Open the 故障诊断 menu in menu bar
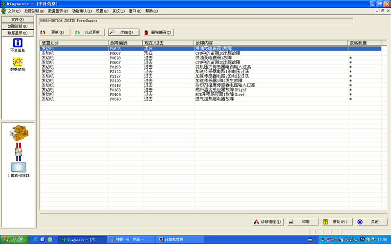 pos(34,11)
